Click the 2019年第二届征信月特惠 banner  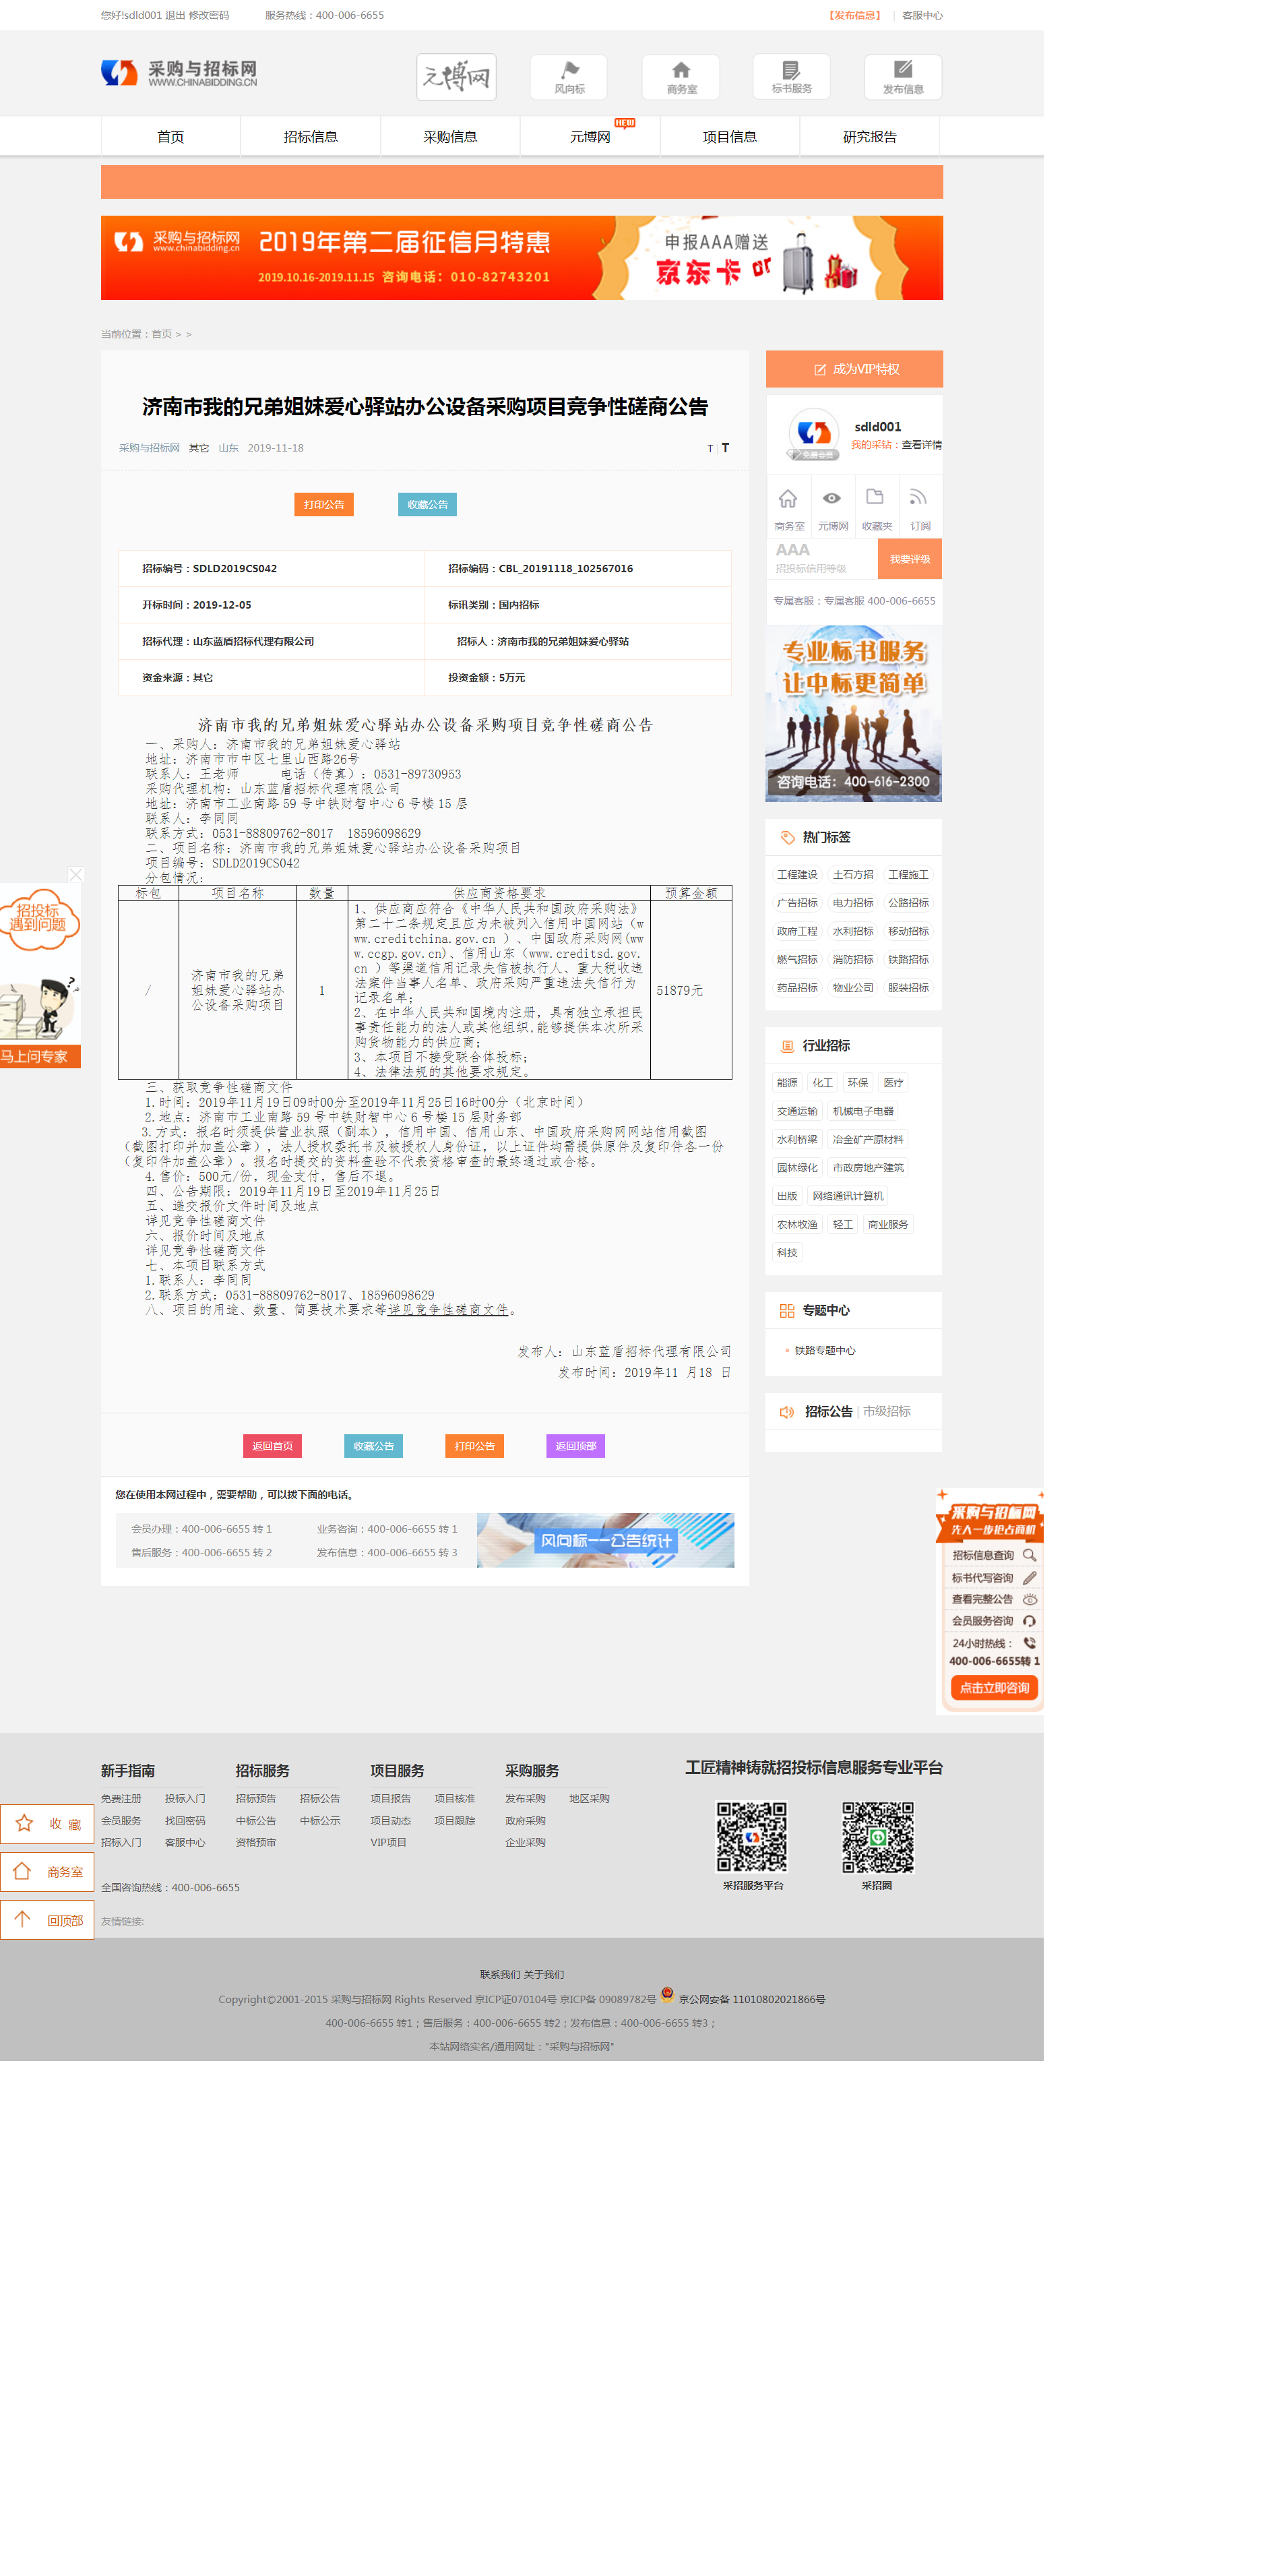point(522,258)
